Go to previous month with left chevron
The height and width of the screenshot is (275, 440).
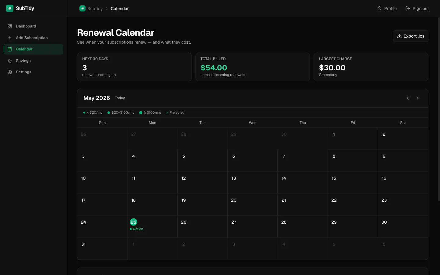408,98
